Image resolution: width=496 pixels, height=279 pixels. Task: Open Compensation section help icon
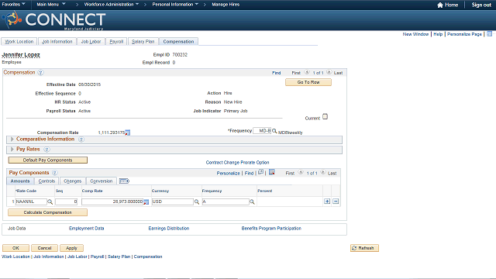[40, 72]
